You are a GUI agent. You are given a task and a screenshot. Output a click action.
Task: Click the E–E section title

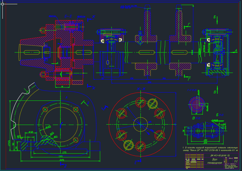(x=68, y=16)
